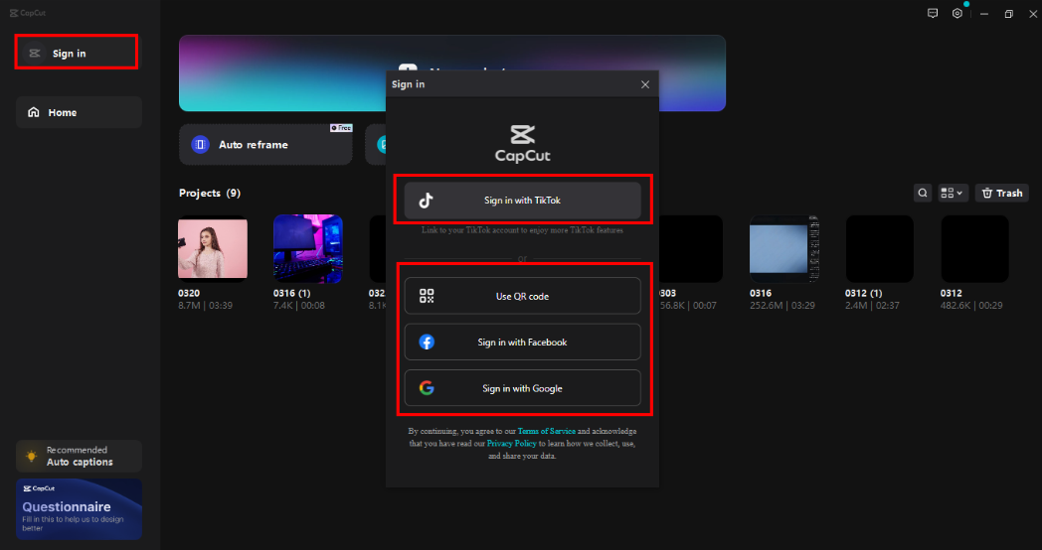
Task: Open project 0312 (1) thumbnail
Action: pyautogui.click(x=879, y=249)
